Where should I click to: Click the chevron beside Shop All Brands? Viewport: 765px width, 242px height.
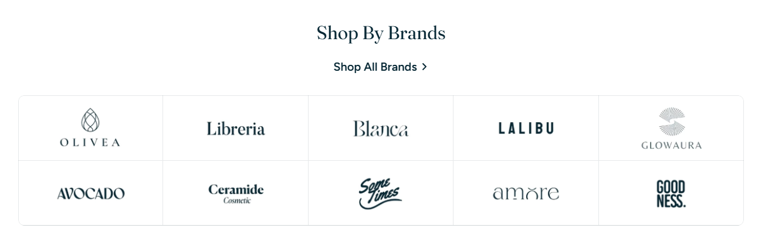pyautogui.click(x=424, y=67)
